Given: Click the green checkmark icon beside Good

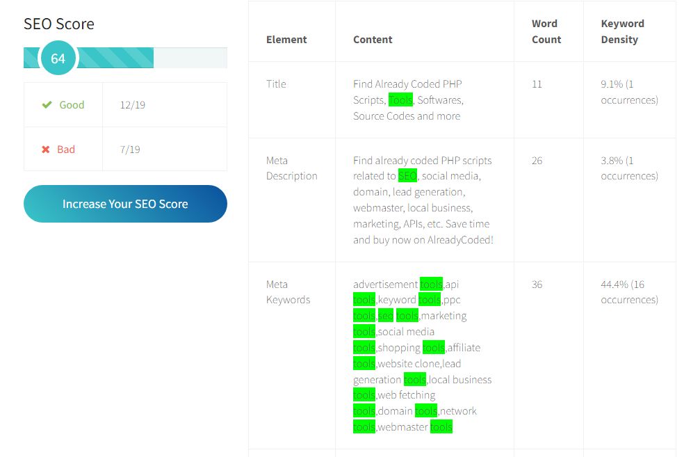Looking at the screenshot, I should pyautogui.click(x=47, y=105).
